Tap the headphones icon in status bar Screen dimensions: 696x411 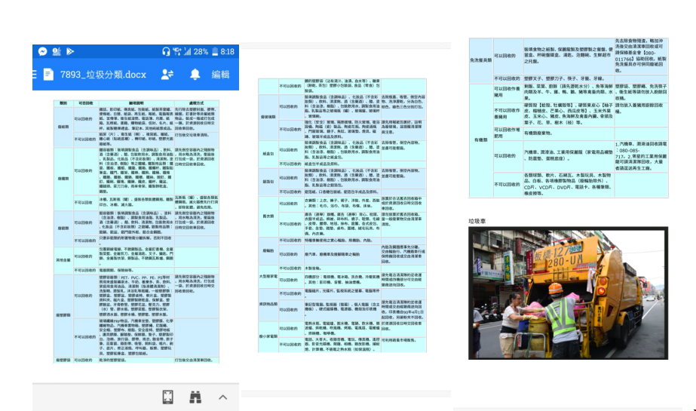[x=167, y=51]
